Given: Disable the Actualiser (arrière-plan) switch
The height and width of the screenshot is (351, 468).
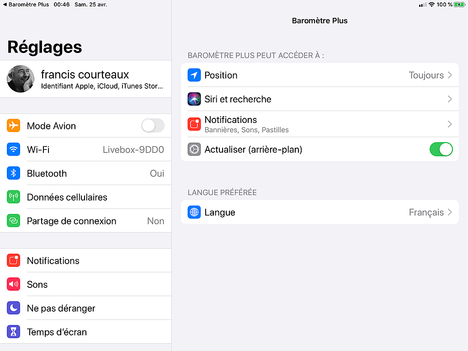Looking at the screenshot, I should [x=441, y=149].
